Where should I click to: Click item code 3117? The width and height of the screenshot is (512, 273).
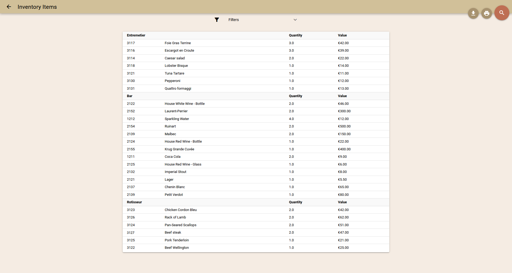[x=131, y=43]
